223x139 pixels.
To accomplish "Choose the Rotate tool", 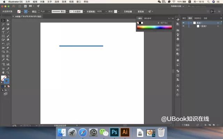I will [3, 44].
